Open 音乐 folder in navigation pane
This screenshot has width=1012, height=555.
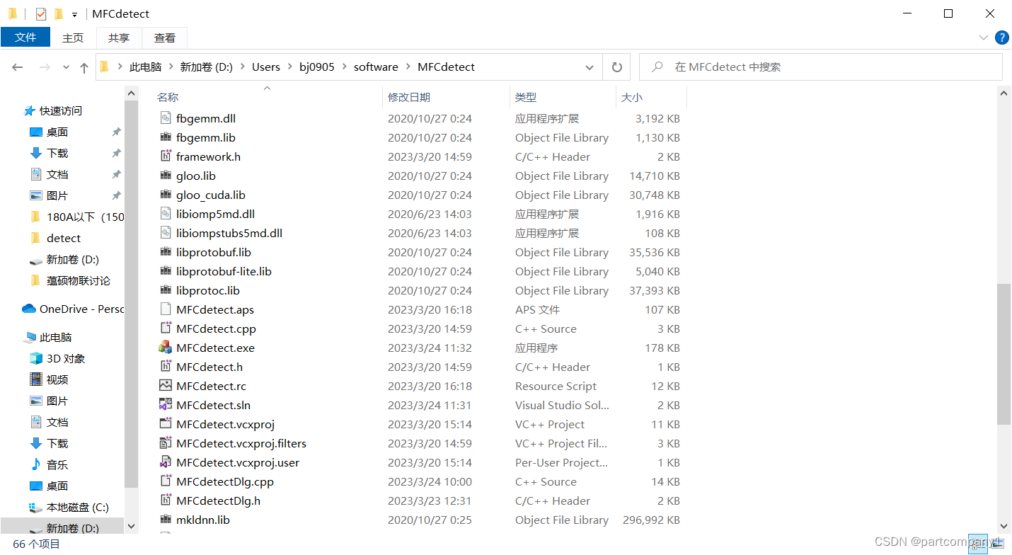(49, 464)
